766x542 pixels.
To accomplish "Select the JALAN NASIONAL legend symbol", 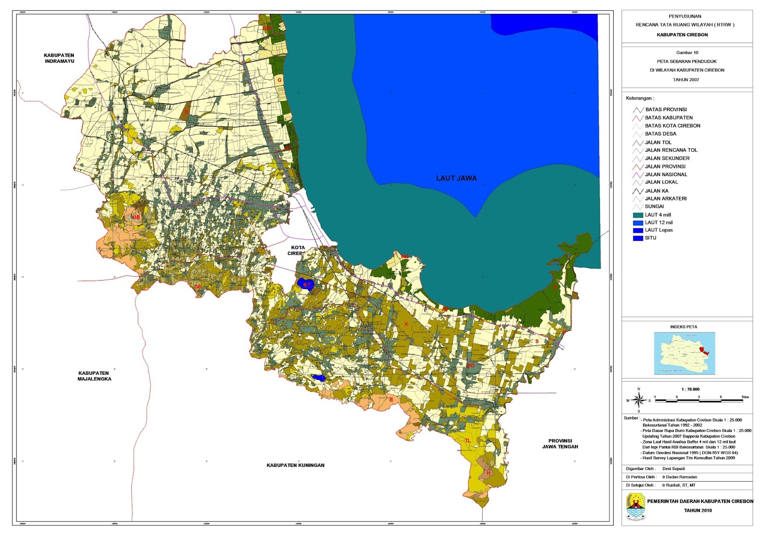I will (x=638, y=174).
